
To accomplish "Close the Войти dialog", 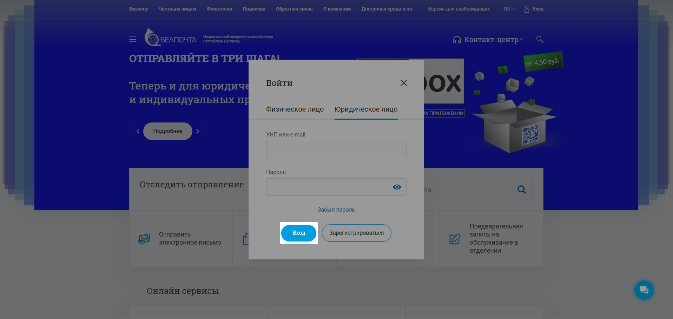I will click(403, 83).
